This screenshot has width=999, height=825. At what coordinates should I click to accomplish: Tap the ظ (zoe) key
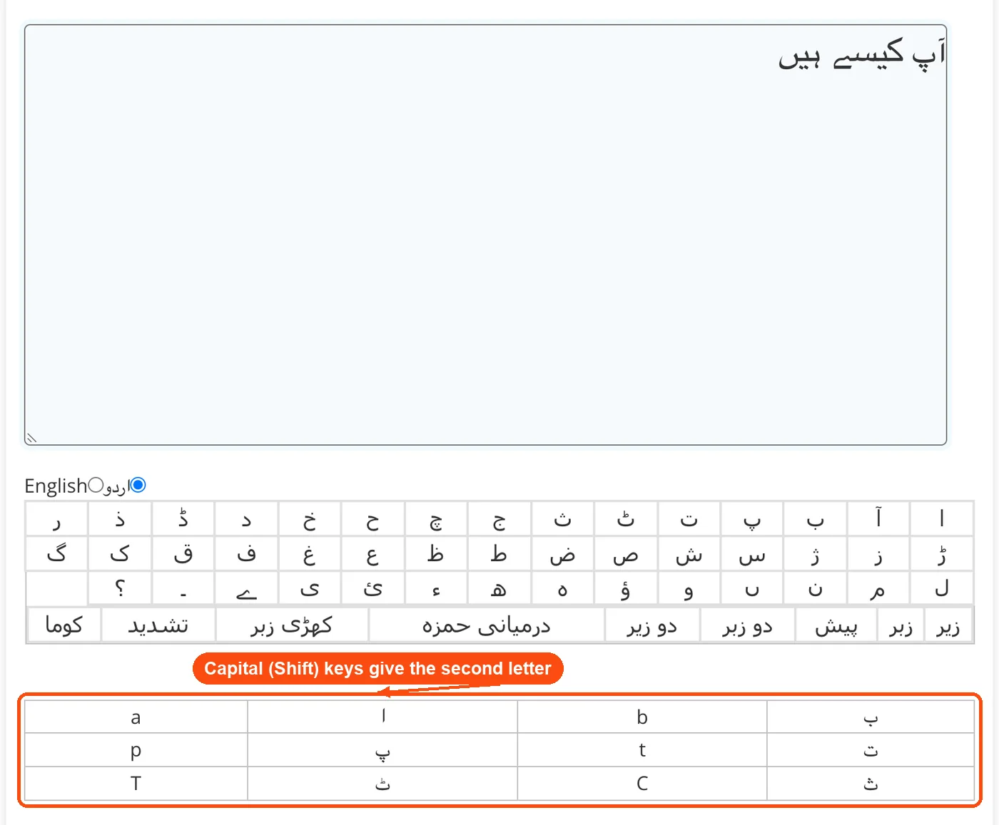(x=436, y=554)
